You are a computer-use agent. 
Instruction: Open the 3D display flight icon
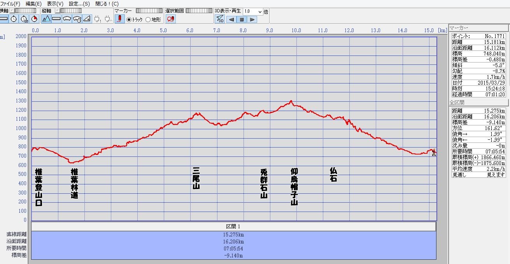(220, 19)
